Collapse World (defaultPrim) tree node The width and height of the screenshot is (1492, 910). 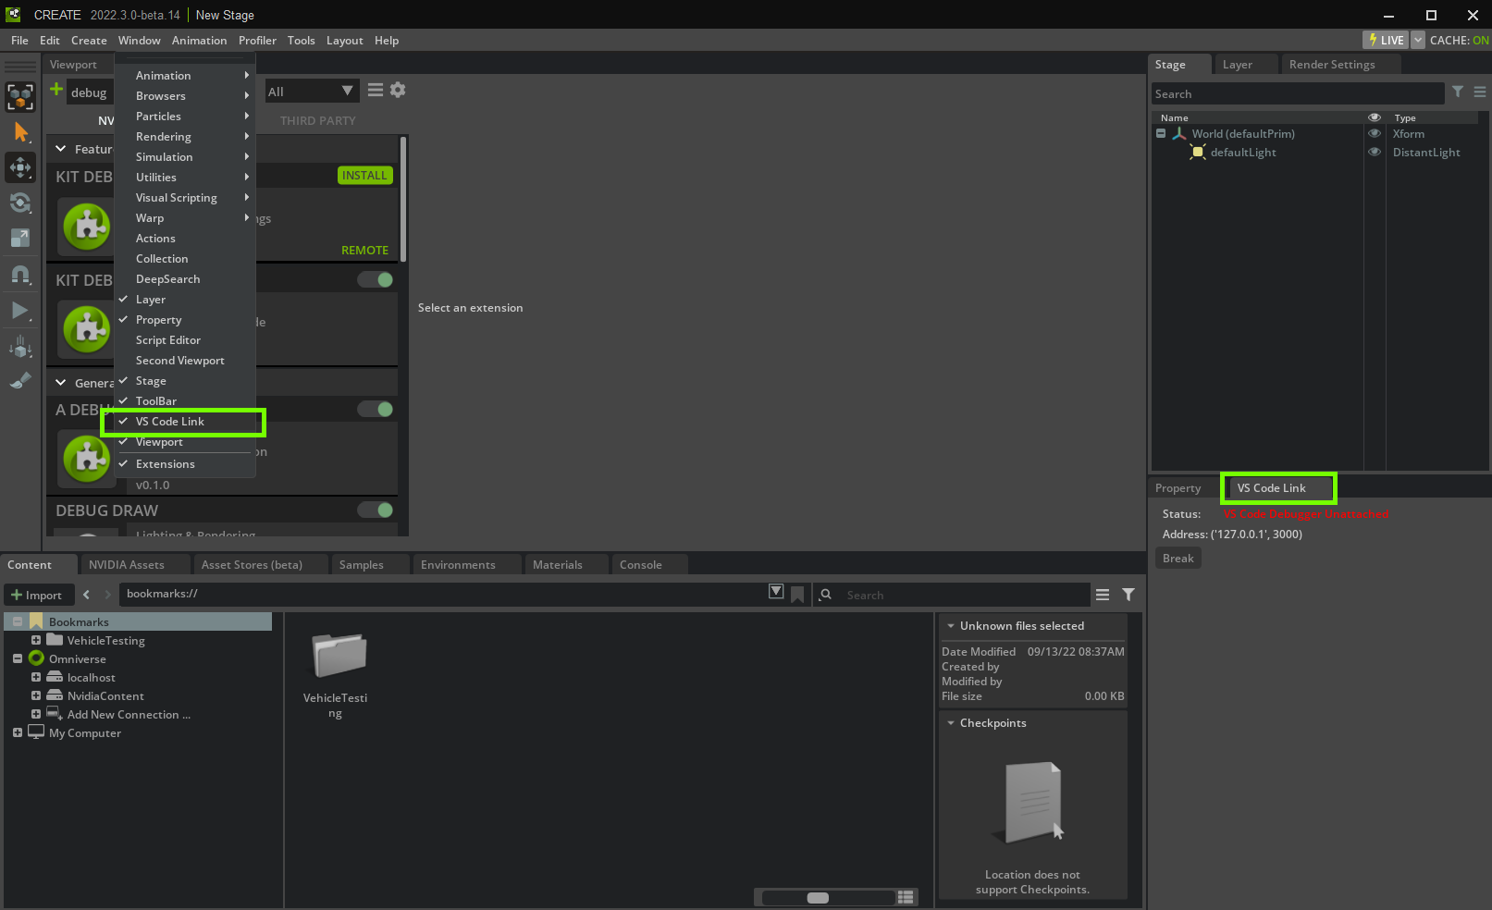(1161, 133)
